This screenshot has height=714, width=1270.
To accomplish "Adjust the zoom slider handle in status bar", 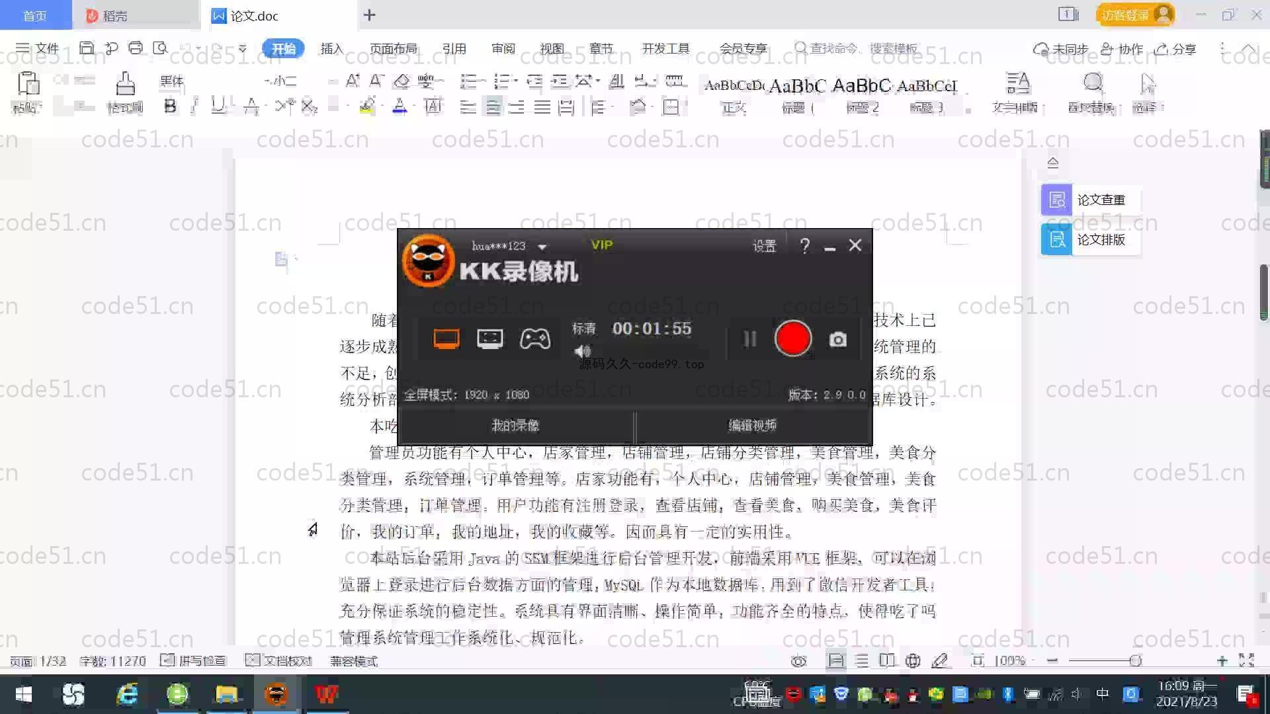I will (x=1135, y=660).
